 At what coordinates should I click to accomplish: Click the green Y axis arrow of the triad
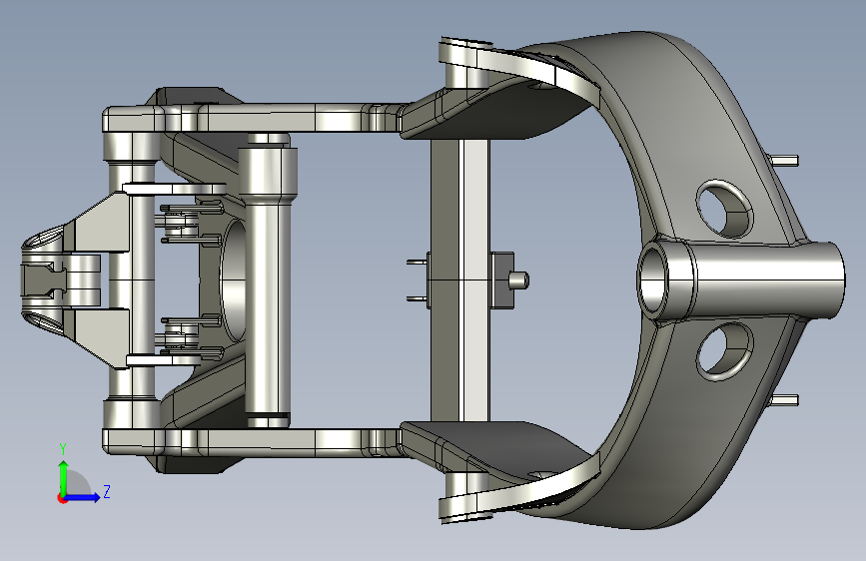pos(64,477)
